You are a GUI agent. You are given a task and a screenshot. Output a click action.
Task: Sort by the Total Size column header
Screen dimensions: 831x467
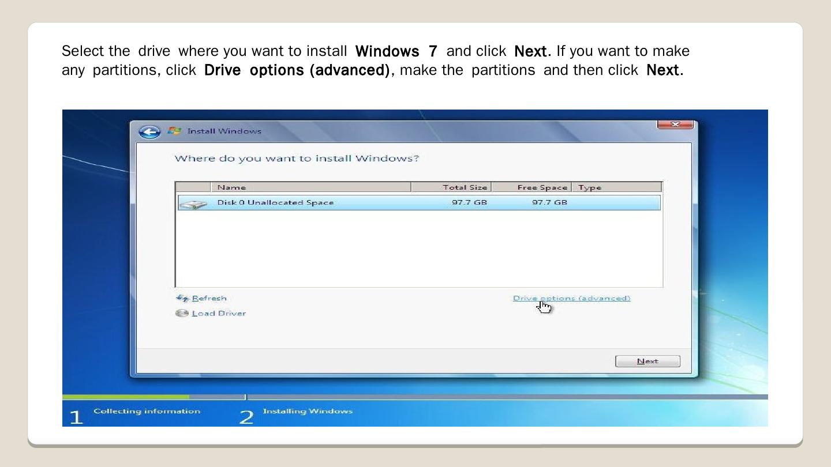click(x=451, y=187)
